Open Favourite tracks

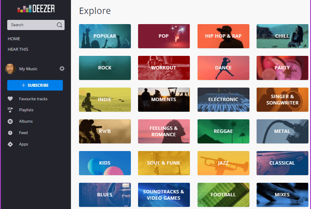click(x=33, y=99)
